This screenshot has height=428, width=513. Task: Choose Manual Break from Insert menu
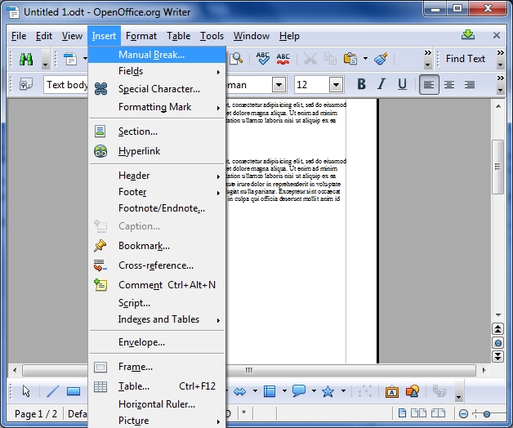[157, 55]
